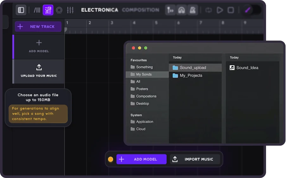
Task: Select the Sound_upload folder
Action: 195,68
